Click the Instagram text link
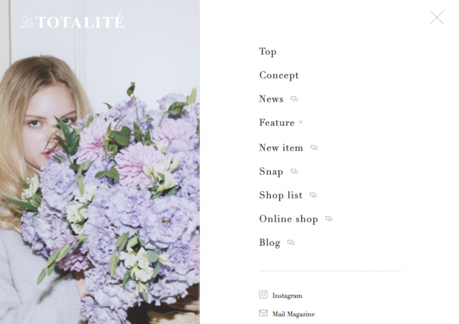Viewport: 459px width, 324px height. [287, 296]
